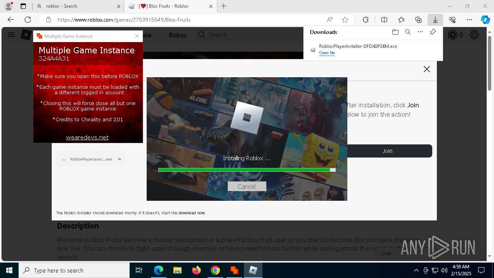Activate the Read aloud icon
The width and height of the screenshot is (494, 278).
[x=330, y=20]
